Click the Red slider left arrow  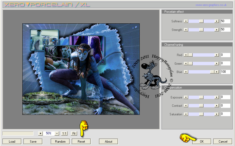(186, 55)
